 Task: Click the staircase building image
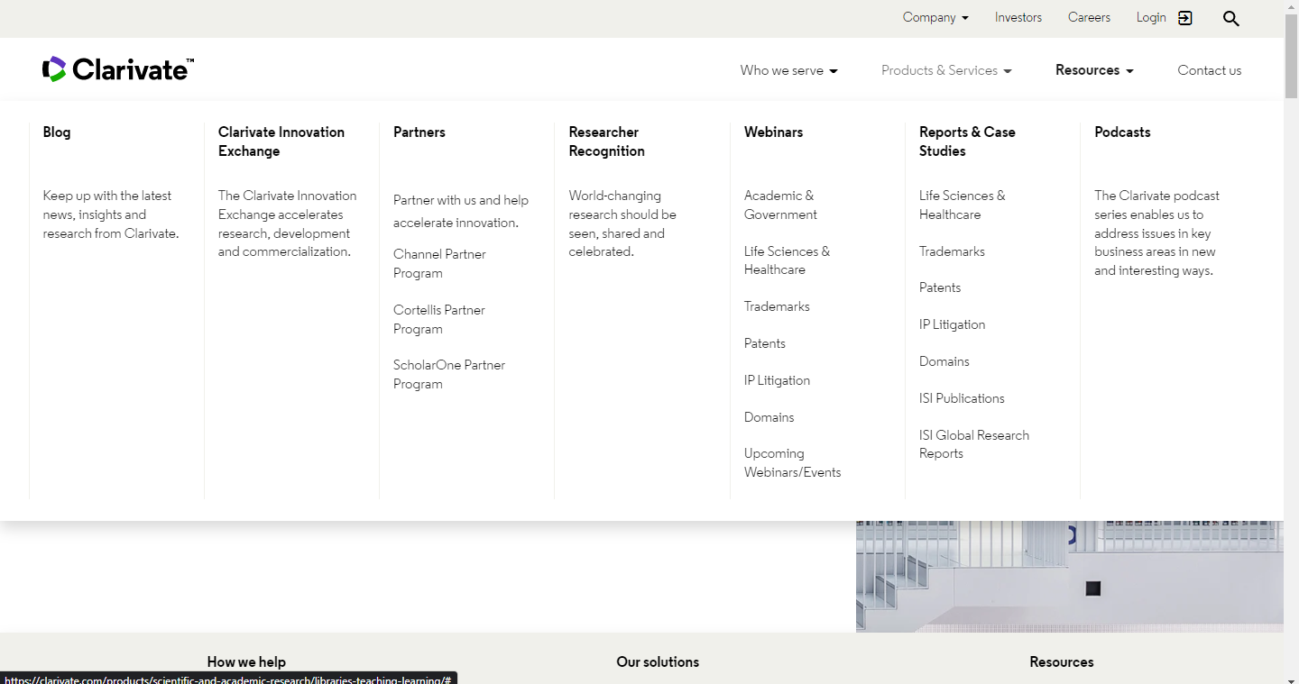point(1070,576)
